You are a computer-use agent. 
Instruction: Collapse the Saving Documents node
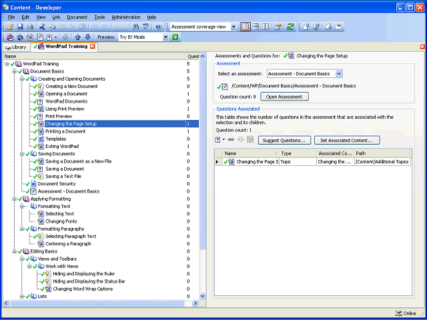click(x=22, y=154)
